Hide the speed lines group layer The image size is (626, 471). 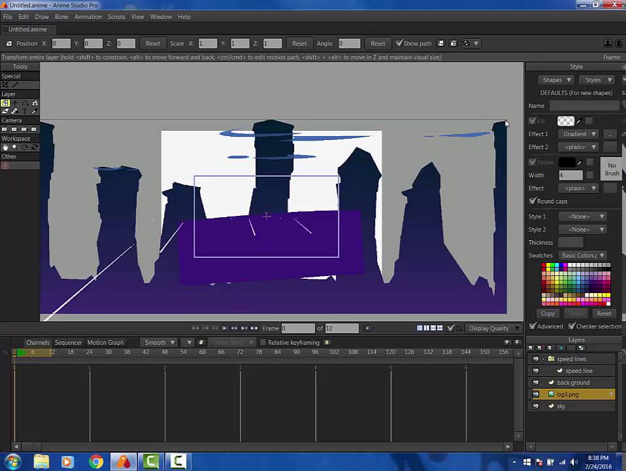pos(535,359)
